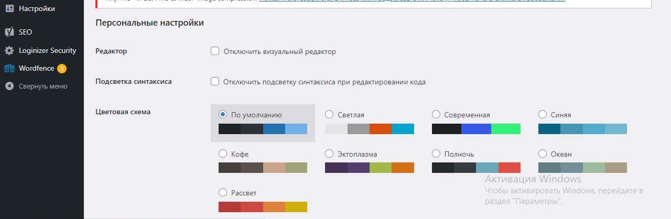Choose the Современная color scheme radio button

click(x=436, y=114)
